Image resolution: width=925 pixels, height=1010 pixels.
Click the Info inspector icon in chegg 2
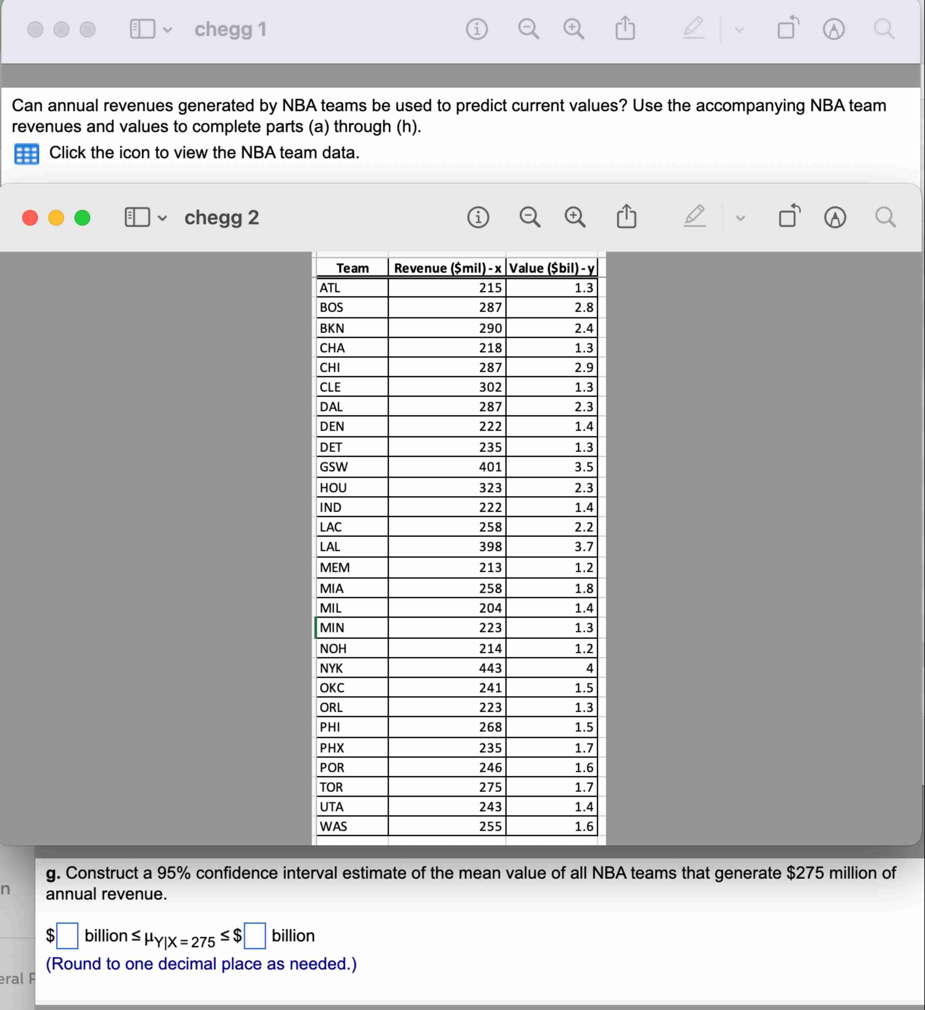coord(478,217)
